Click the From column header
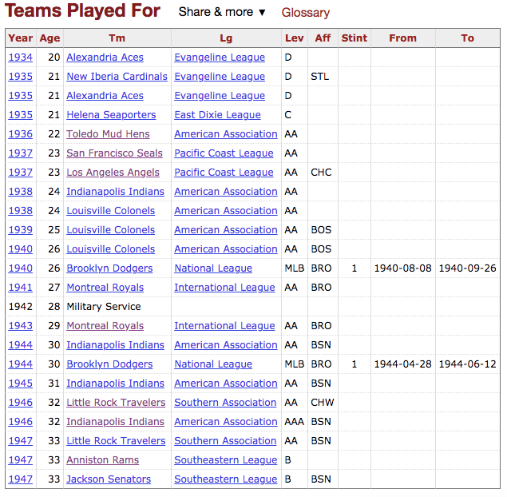 click(x=402, y=38)
